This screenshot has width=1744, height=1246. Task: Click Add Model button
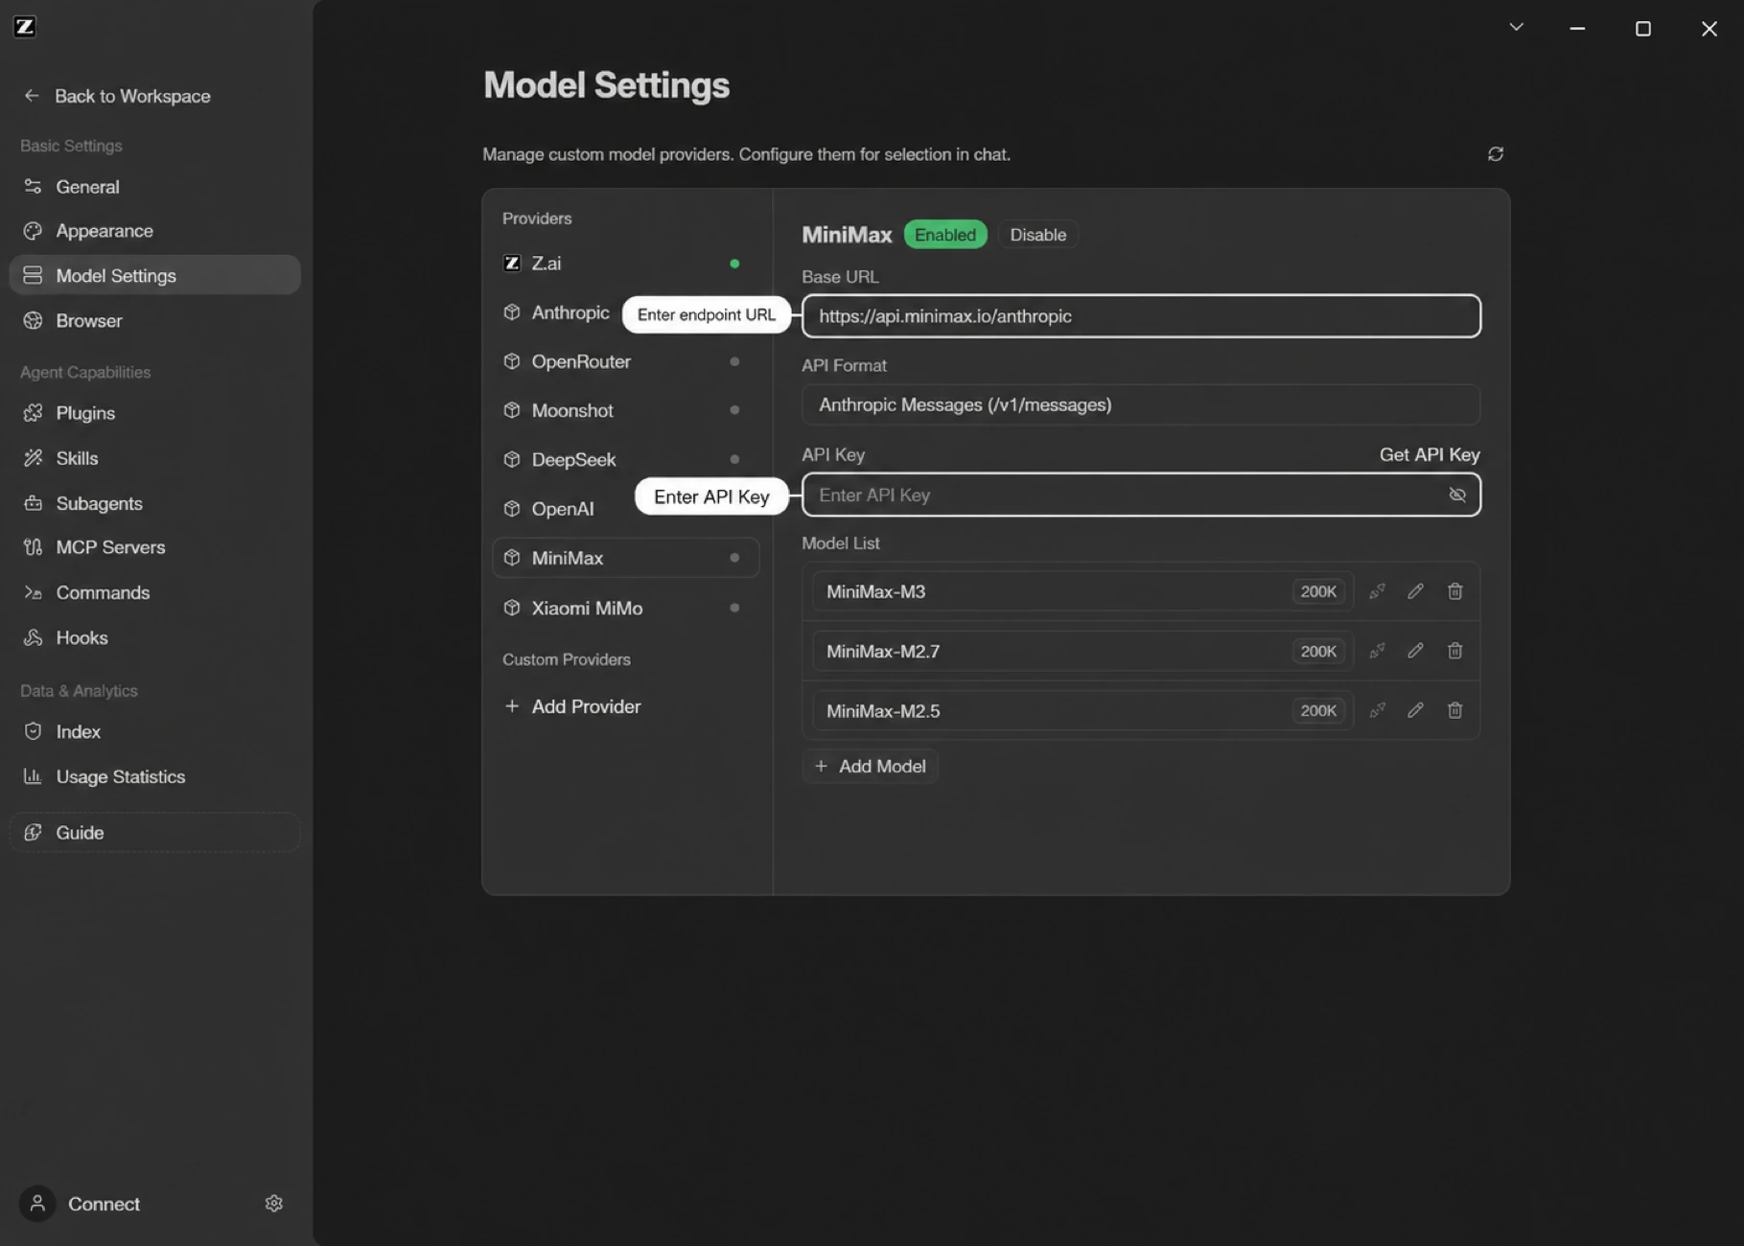(870, 766)
